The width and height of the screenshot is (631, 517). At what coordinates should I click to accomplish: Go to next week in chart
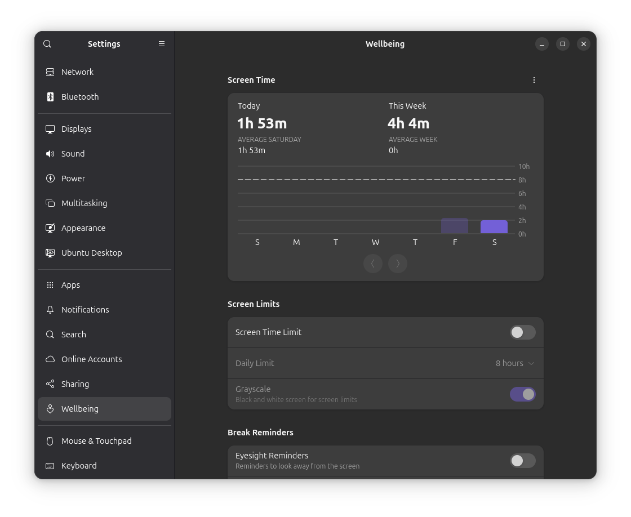398,264
